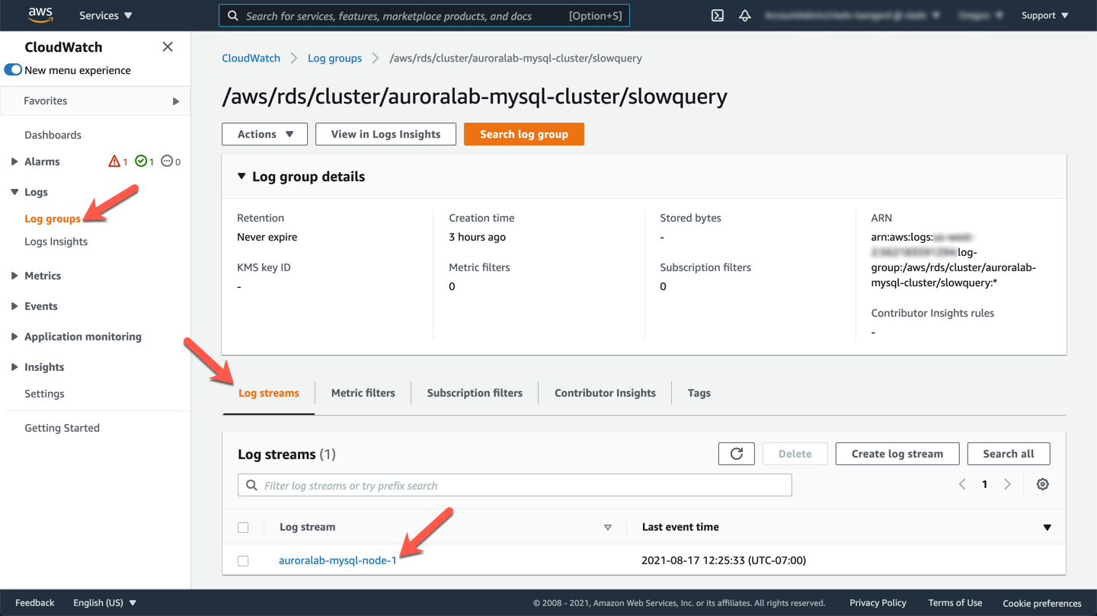Viewport: 1097px width, 616px height.
Task: Switch to the Metric filters tab
Action: [x=363, y=393]
